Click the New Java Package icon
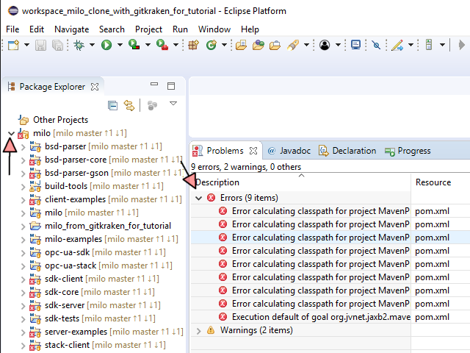470x353 pixels. coord(194,46)
